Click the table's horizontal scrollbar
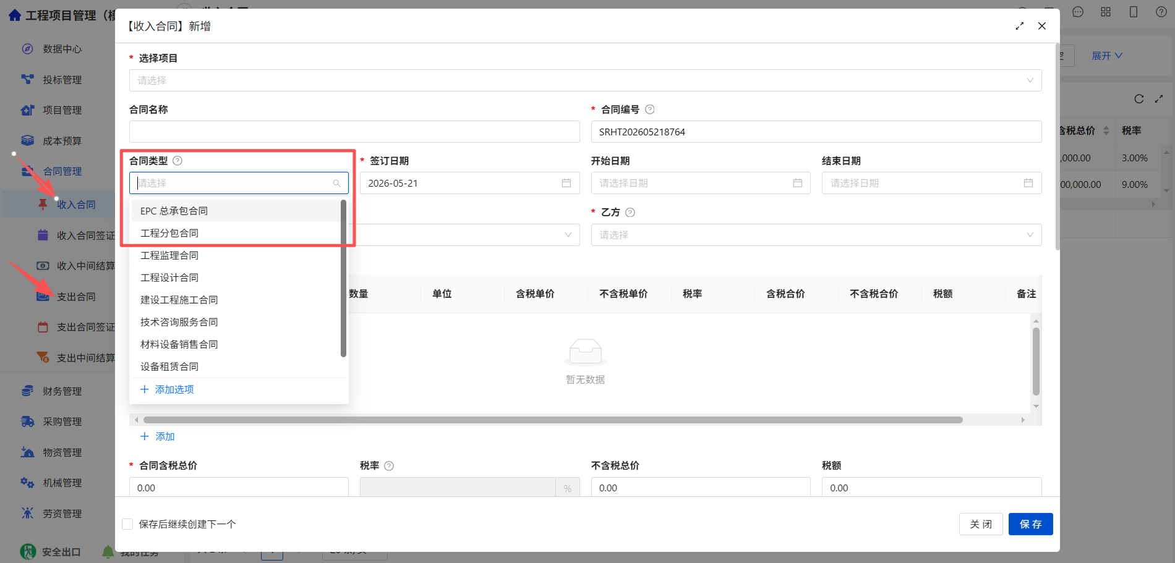This screenshot has width=1175, height=563. click(x=553, y=420)
